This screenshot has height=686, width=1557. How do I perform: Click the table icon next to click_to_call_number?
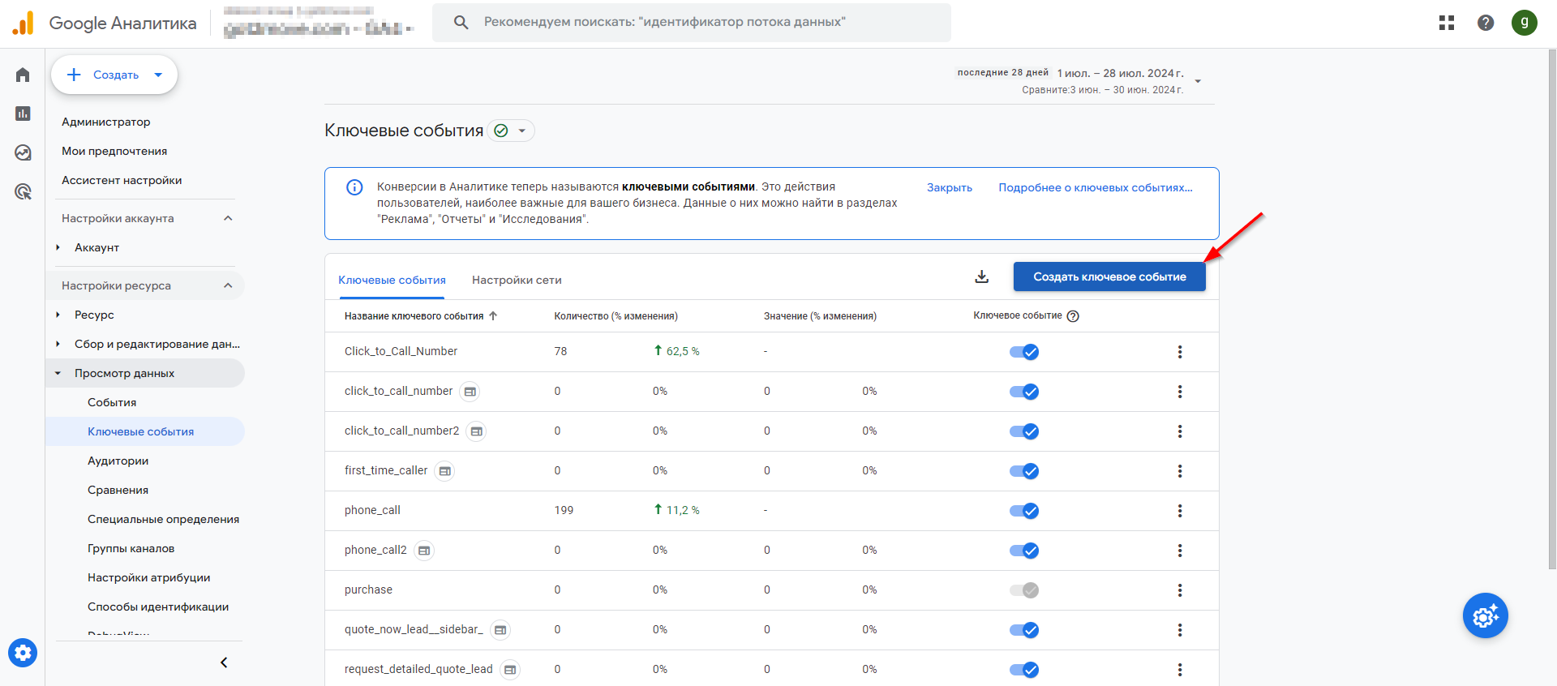tap(470, 392)
